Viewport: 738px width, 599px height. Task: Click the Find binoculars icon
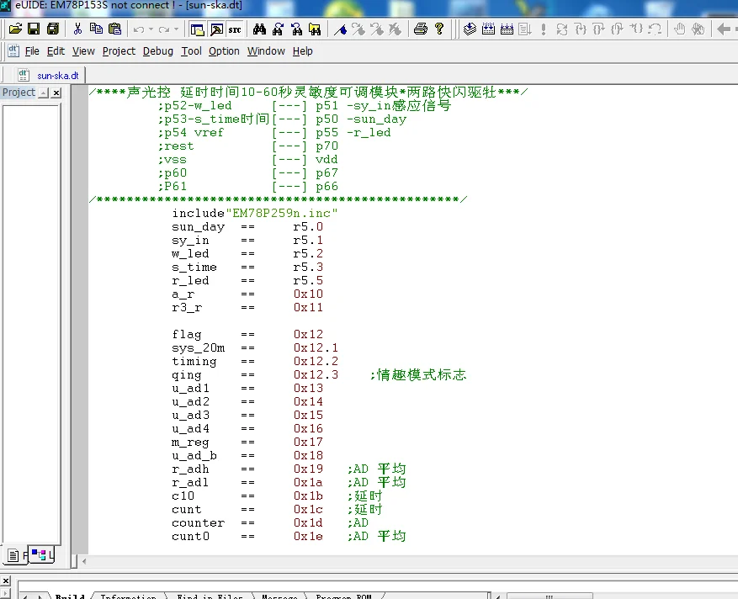point(259,29)
